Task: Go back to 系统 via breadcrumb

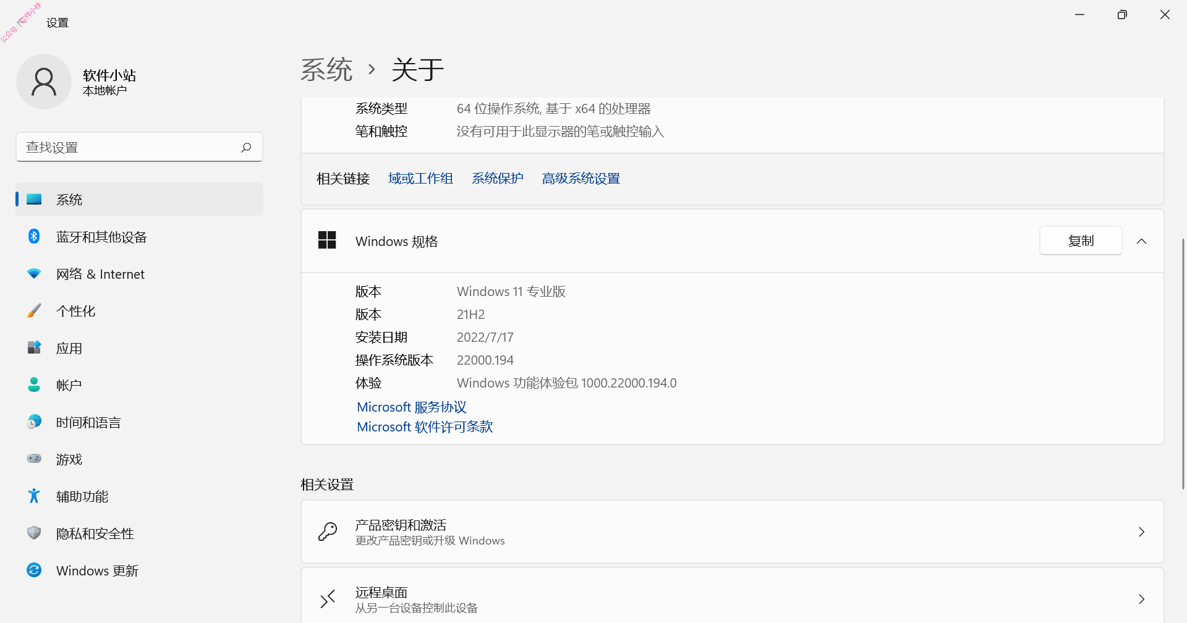Action: click(x=326, y=69)
